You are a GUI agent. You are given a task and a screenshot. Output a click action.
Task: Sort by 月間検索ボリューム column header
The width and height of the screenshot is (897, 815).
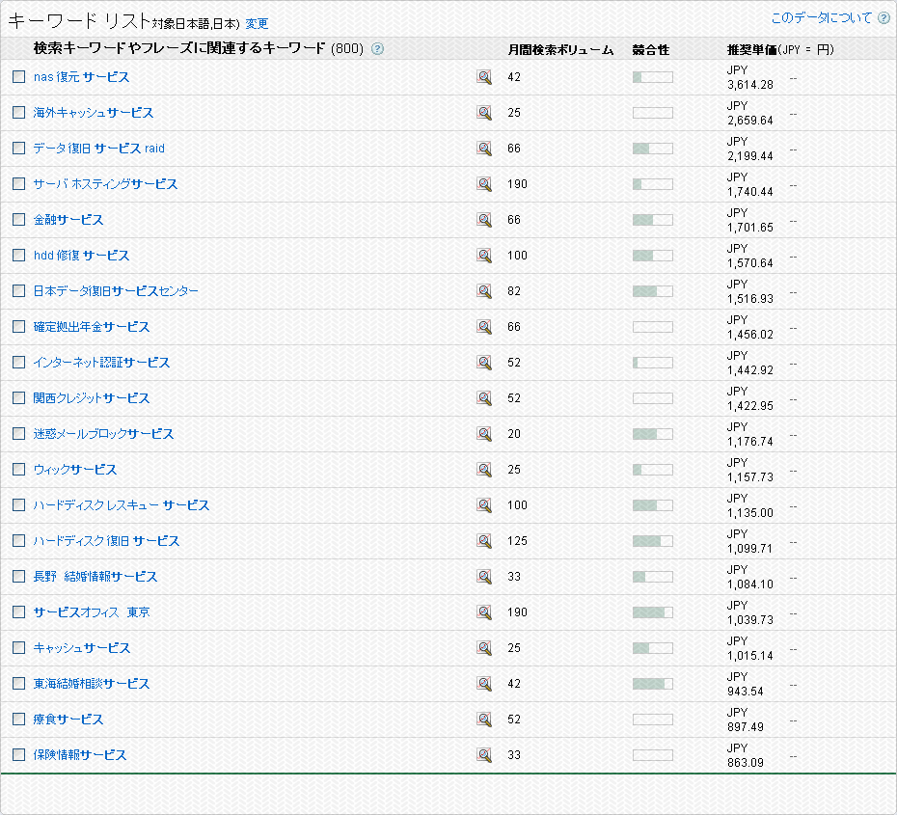560,49
